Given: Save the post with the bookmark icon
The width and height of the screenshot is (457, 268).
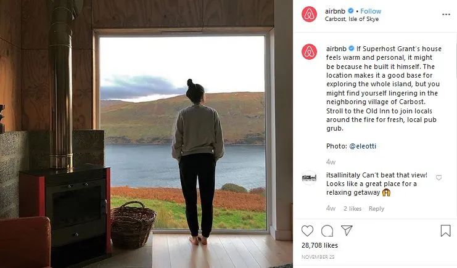Looking at the screenshot, I should [445, 230].
